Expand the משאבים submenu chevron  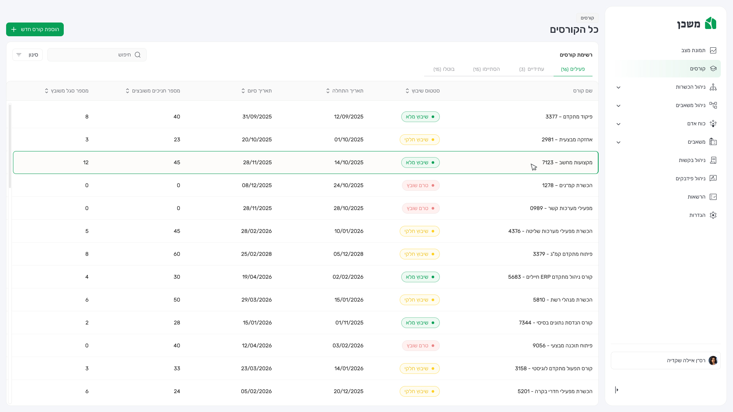click(x=618, y=142)
